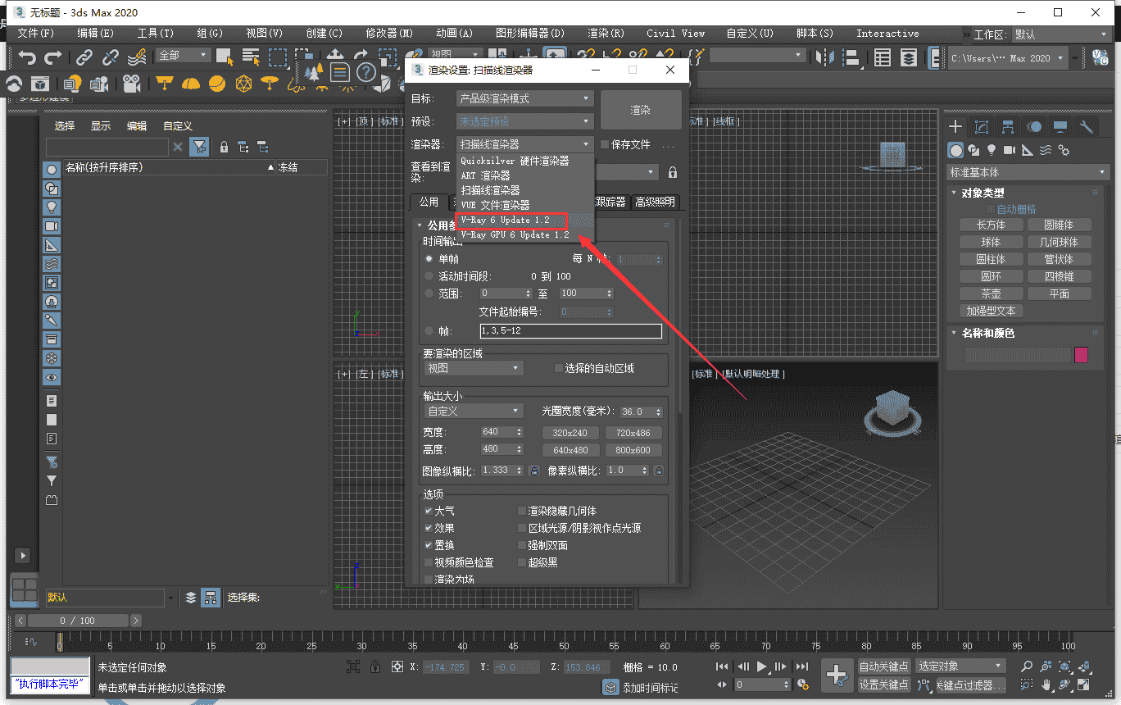Select the Geometry sphere icon in command panel

click(x=955, y=151)
